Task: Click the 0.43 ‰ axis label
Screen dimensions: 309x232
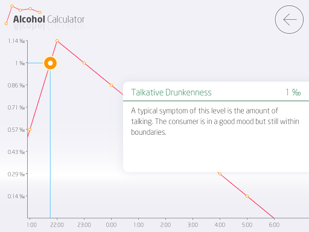Action: click(x=16, y=152)
